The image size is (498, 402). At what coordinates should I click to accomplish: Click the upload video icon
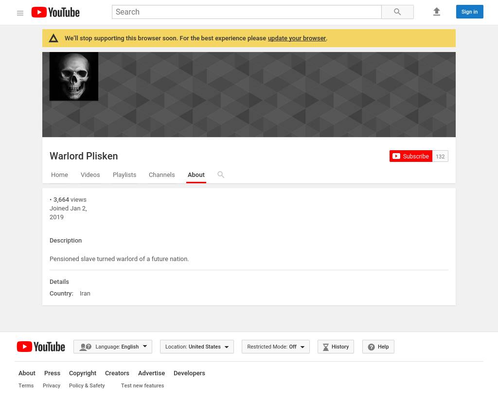click(436, 12)
